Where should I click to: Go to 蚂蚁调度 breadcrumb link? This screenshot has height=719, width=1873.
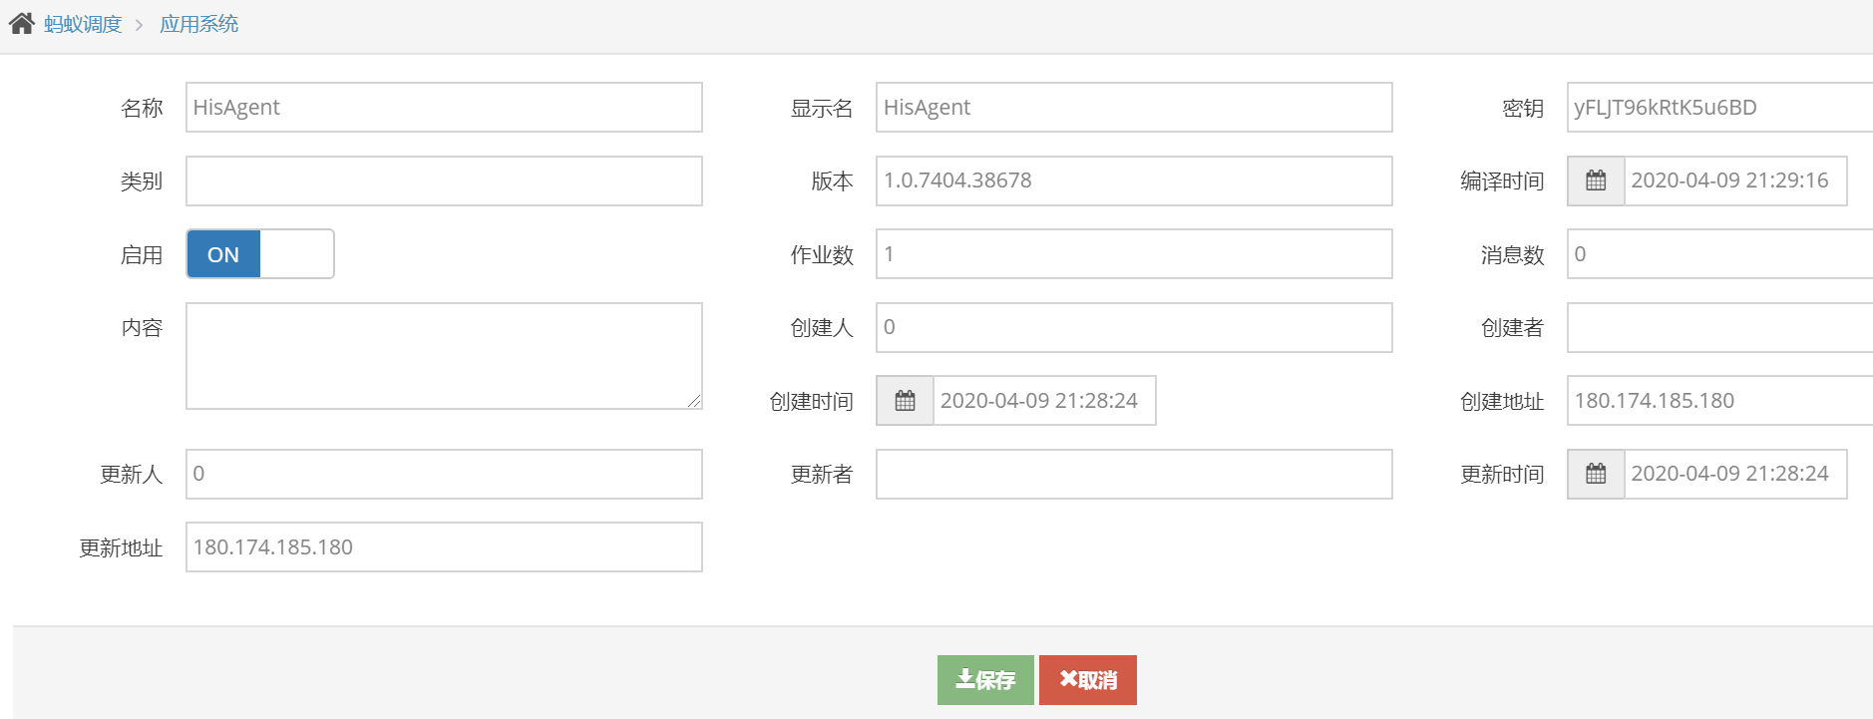(83, 24)
